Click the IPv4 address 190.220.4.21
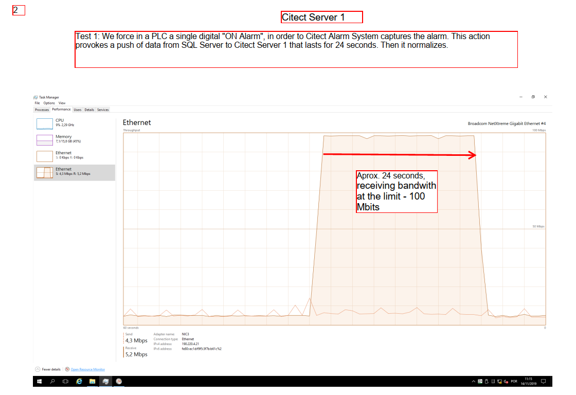This screenshot has width=576, height=395. tap(190, 344)
